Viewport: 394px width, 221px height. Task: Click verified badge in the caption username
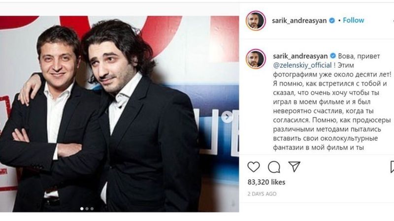pos(333,56)
